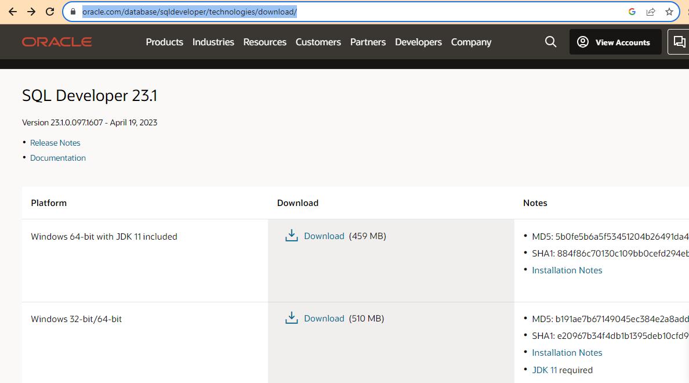Open the Documentation link
The width and height of the screenshot is (689, 383).
pos(57,158)
